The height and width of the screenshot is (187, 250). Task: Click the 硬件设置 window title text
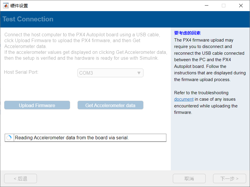coord(19,6)
